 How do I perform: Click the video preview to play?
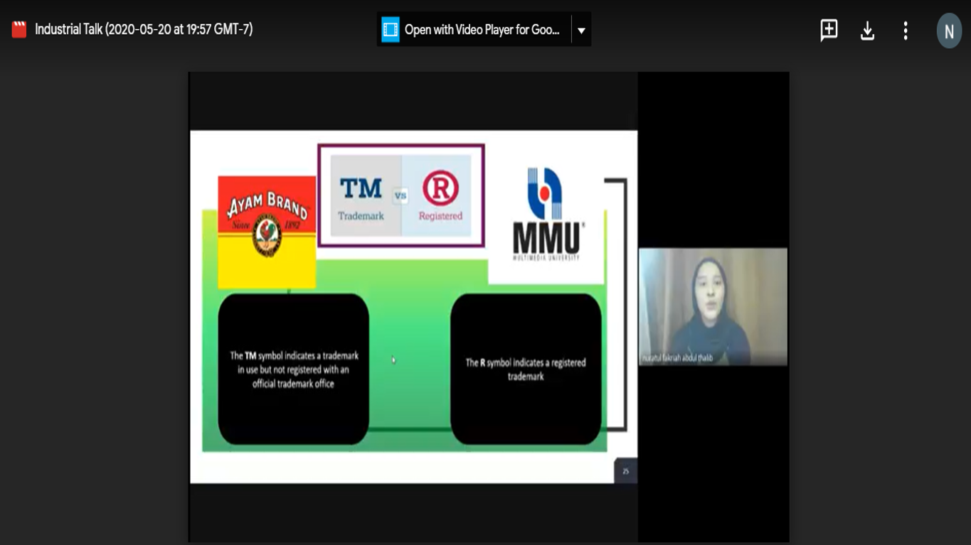click(x=489, y=306)
